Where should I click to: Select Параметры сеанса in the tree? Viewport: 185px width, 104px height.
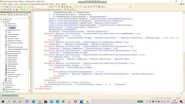click(x=14, y=30)
